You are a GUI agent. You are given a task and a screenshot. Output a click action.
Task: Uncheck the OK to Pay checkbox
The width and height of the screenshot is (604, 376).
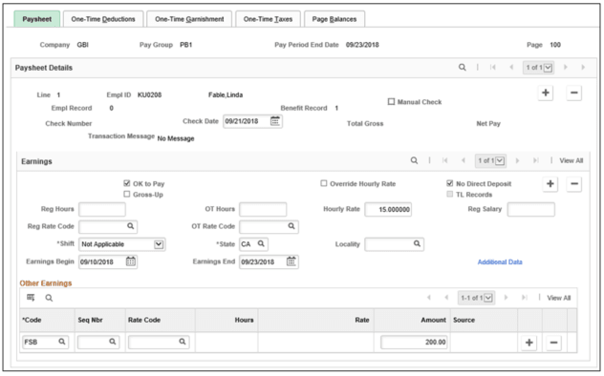pos(127,183)
